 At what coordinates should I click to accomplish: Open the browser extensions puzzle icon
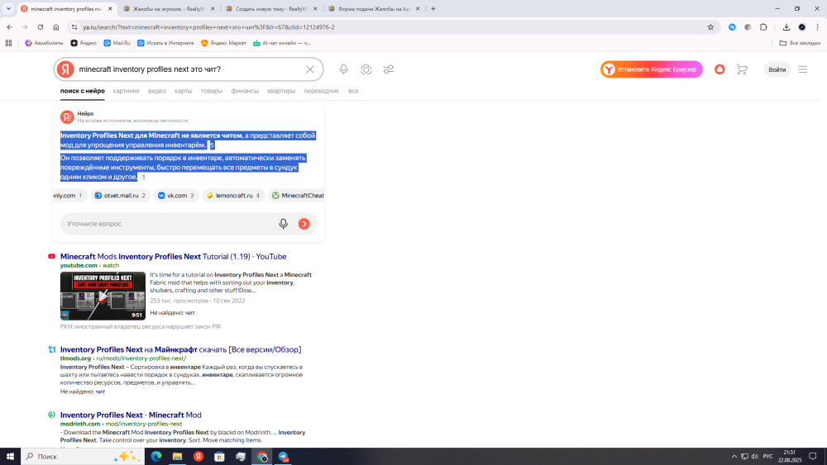click(763, 27)
